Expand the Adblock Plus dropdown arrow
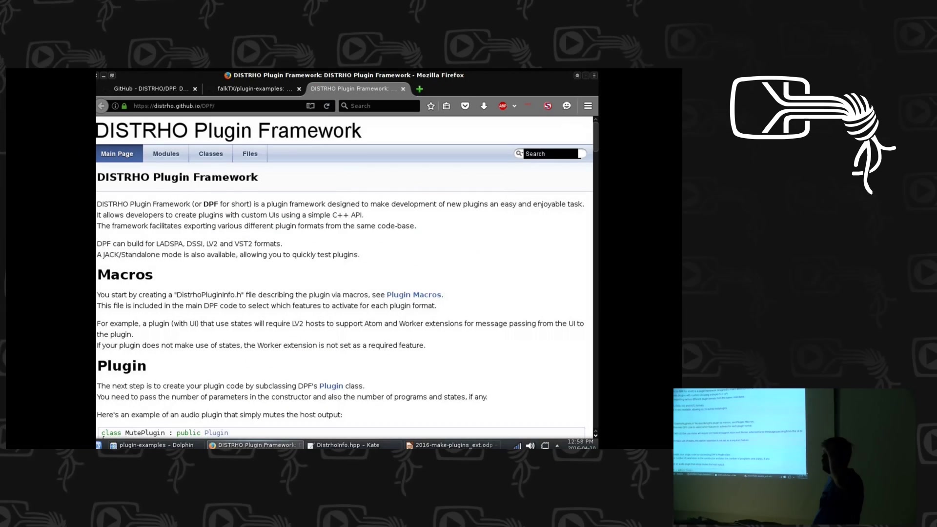Viewport: 937px width, 527px height. pyautogui.click(x=514, y=106)
